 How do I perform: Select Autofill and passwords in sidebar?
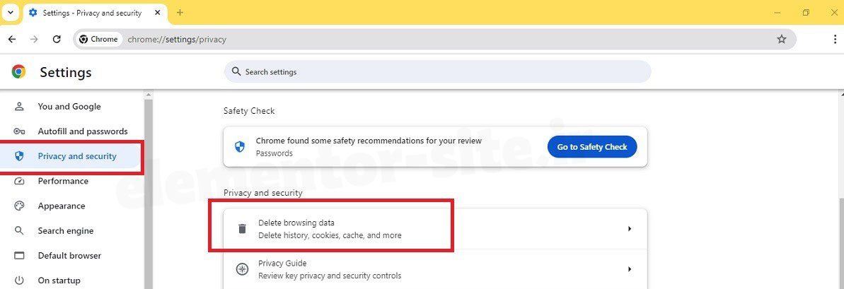click(x=82, y=131)
